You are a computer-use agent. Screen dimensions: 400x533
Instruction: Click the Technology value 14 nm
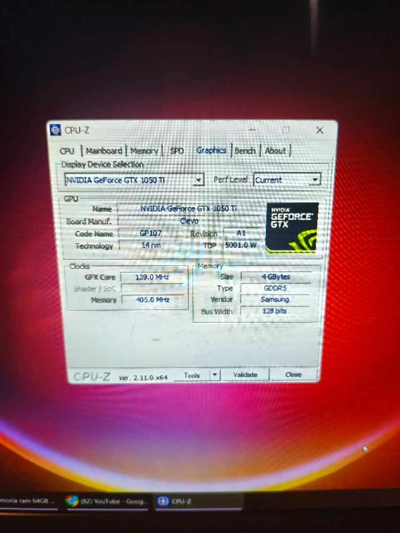[151, 245]
